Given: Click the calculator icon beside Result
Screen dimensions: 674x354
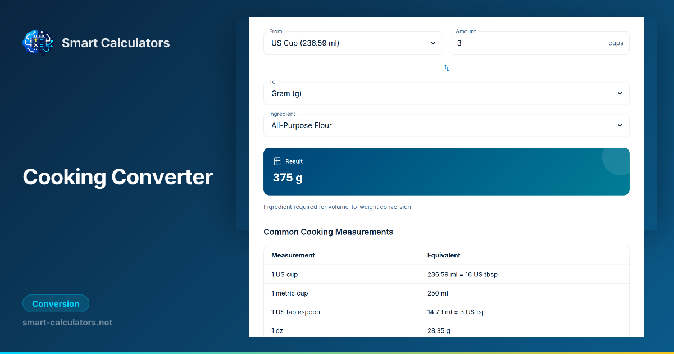Looking at the screenshot, I should point(277,161).
